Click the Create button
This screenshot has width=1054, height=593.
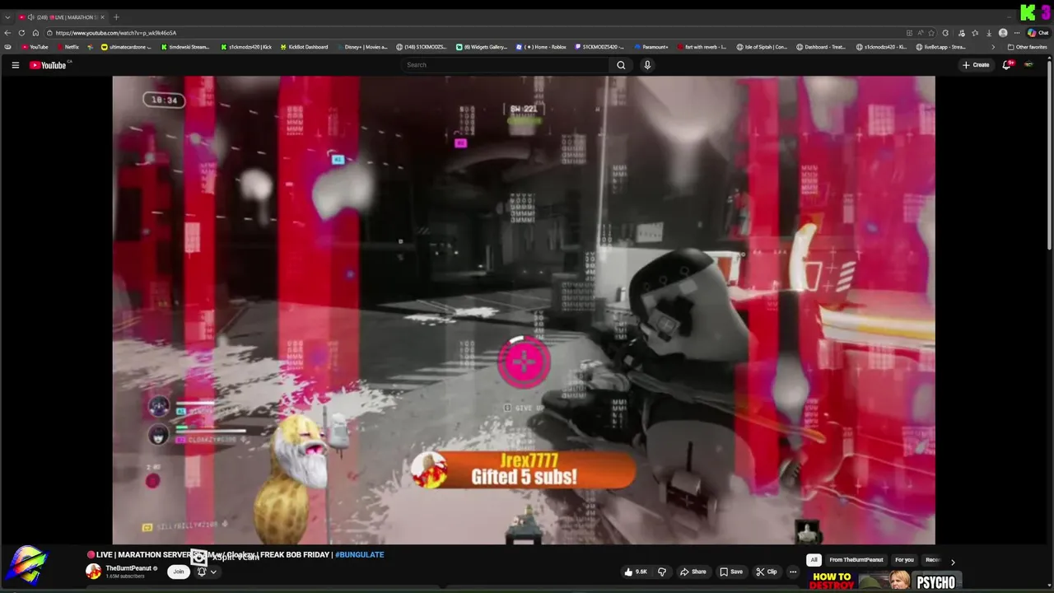point(976,65)
